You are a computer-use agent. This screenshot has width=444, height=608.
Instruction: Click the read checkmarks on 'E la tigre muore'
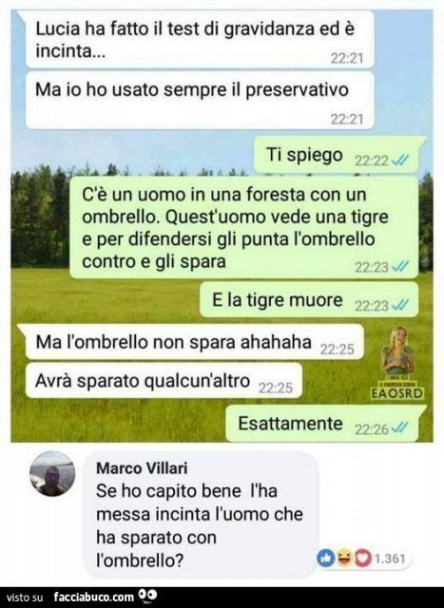pos(399,306)
